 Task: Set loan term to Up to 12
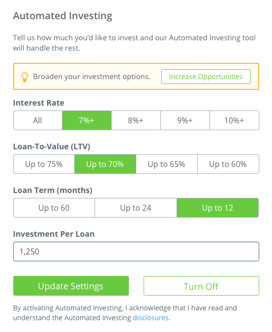218,208
